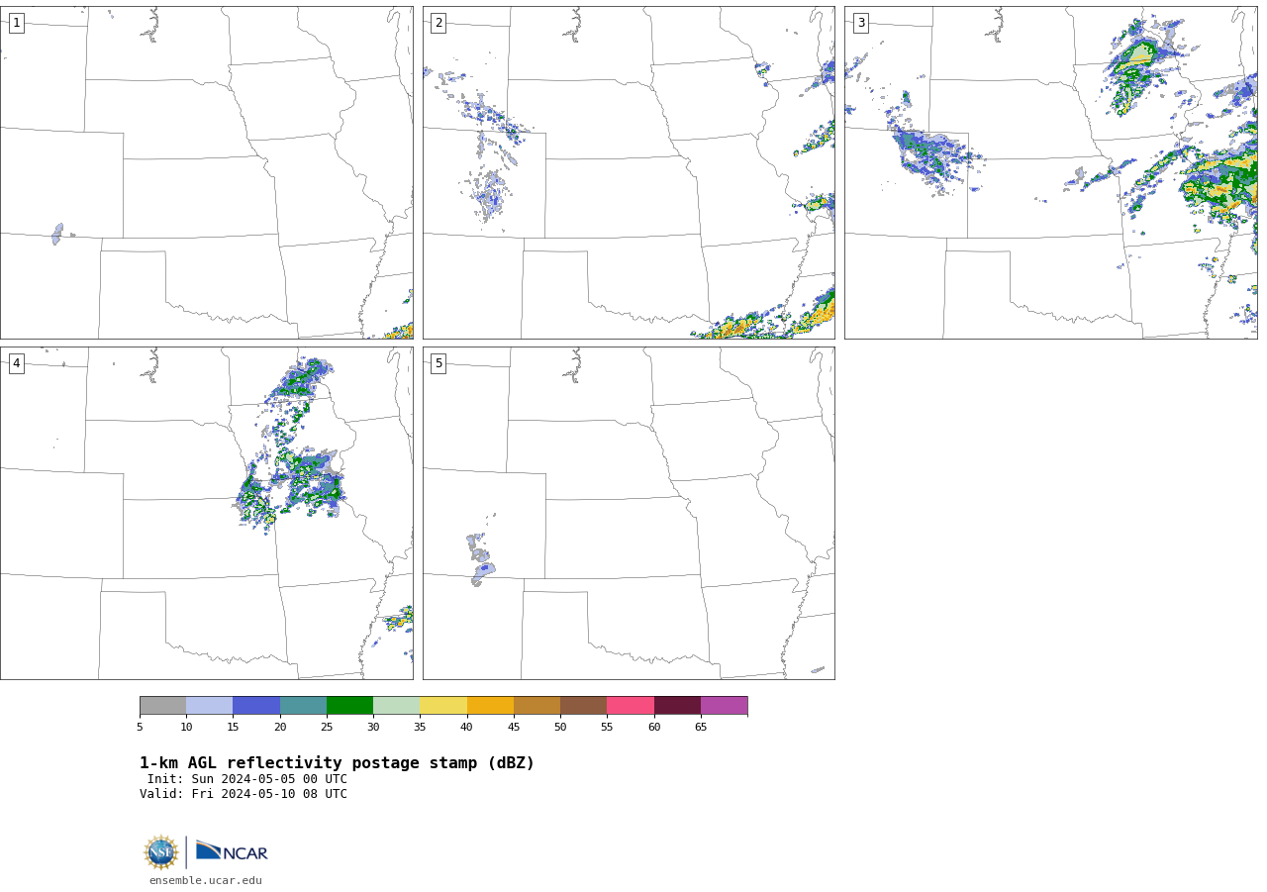Click the brown 50-55 dBZ swatch
This screenshot has width=1267, height=892.
pos(584,705)
